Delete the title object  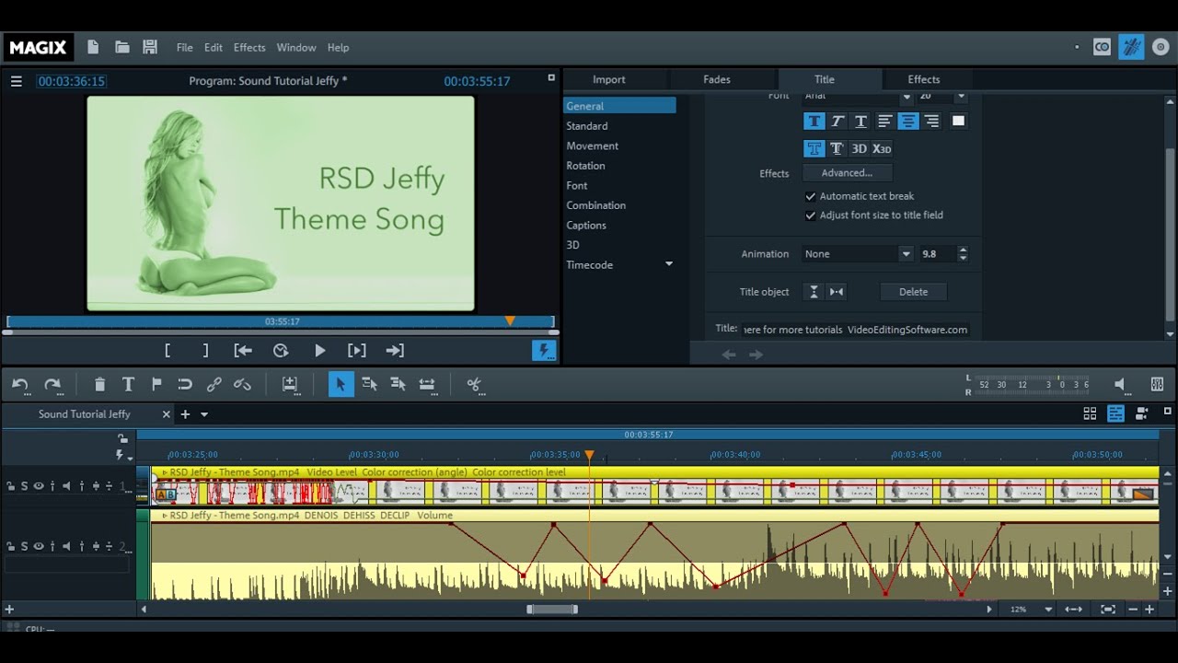tap(914, 292)
